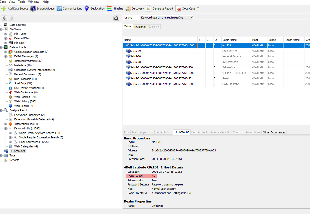This screenshot has height=214, width=310.
Task: Expand the Close Case chevron dropdown
Action: tap(197, 8)
